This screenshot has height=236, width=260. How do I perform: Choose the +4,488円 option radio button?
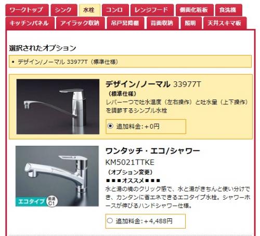[x=110, y=220]
